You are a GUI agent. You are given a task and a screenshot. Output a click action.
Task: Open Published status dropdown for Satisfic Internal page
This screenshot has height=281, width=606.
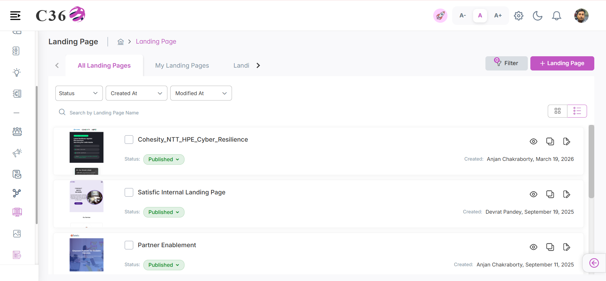pos(164,212)
